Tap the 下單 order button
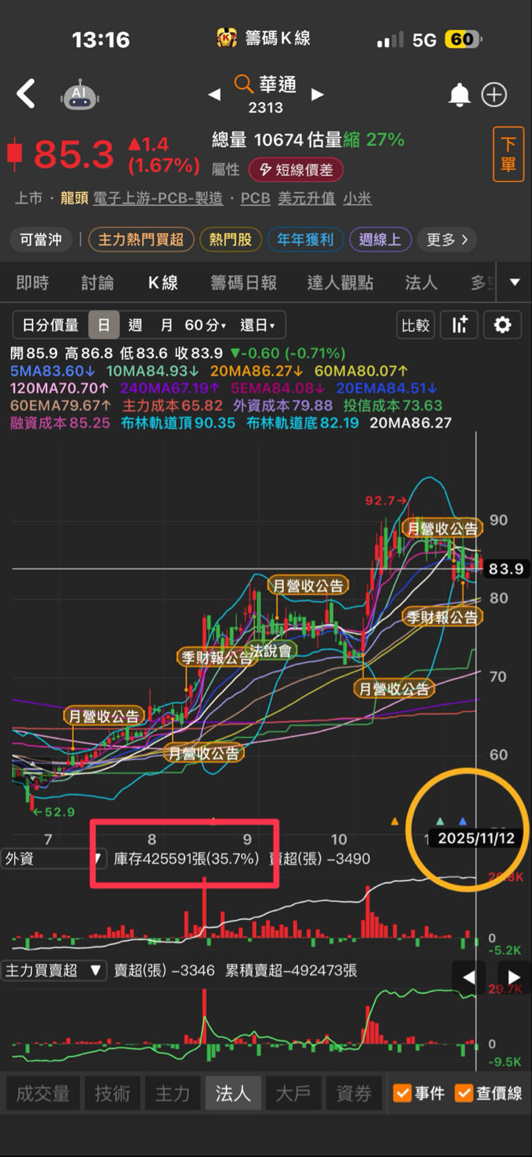 508,154
